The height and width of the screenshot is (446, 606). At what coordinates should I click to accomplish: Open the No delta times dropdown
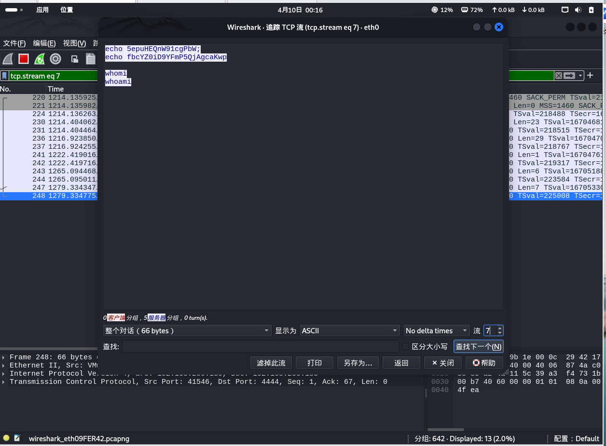[x=437, y=330]
